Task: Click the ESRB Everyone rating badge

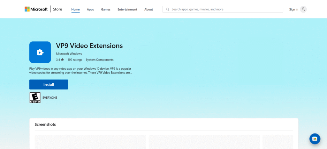Action: point(35,98)
